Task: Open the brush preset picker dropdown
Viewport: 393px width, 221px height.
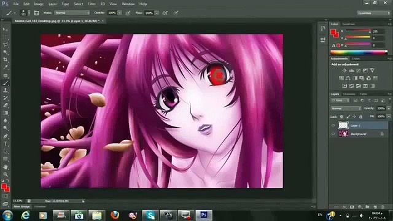Action: [29, 13]
